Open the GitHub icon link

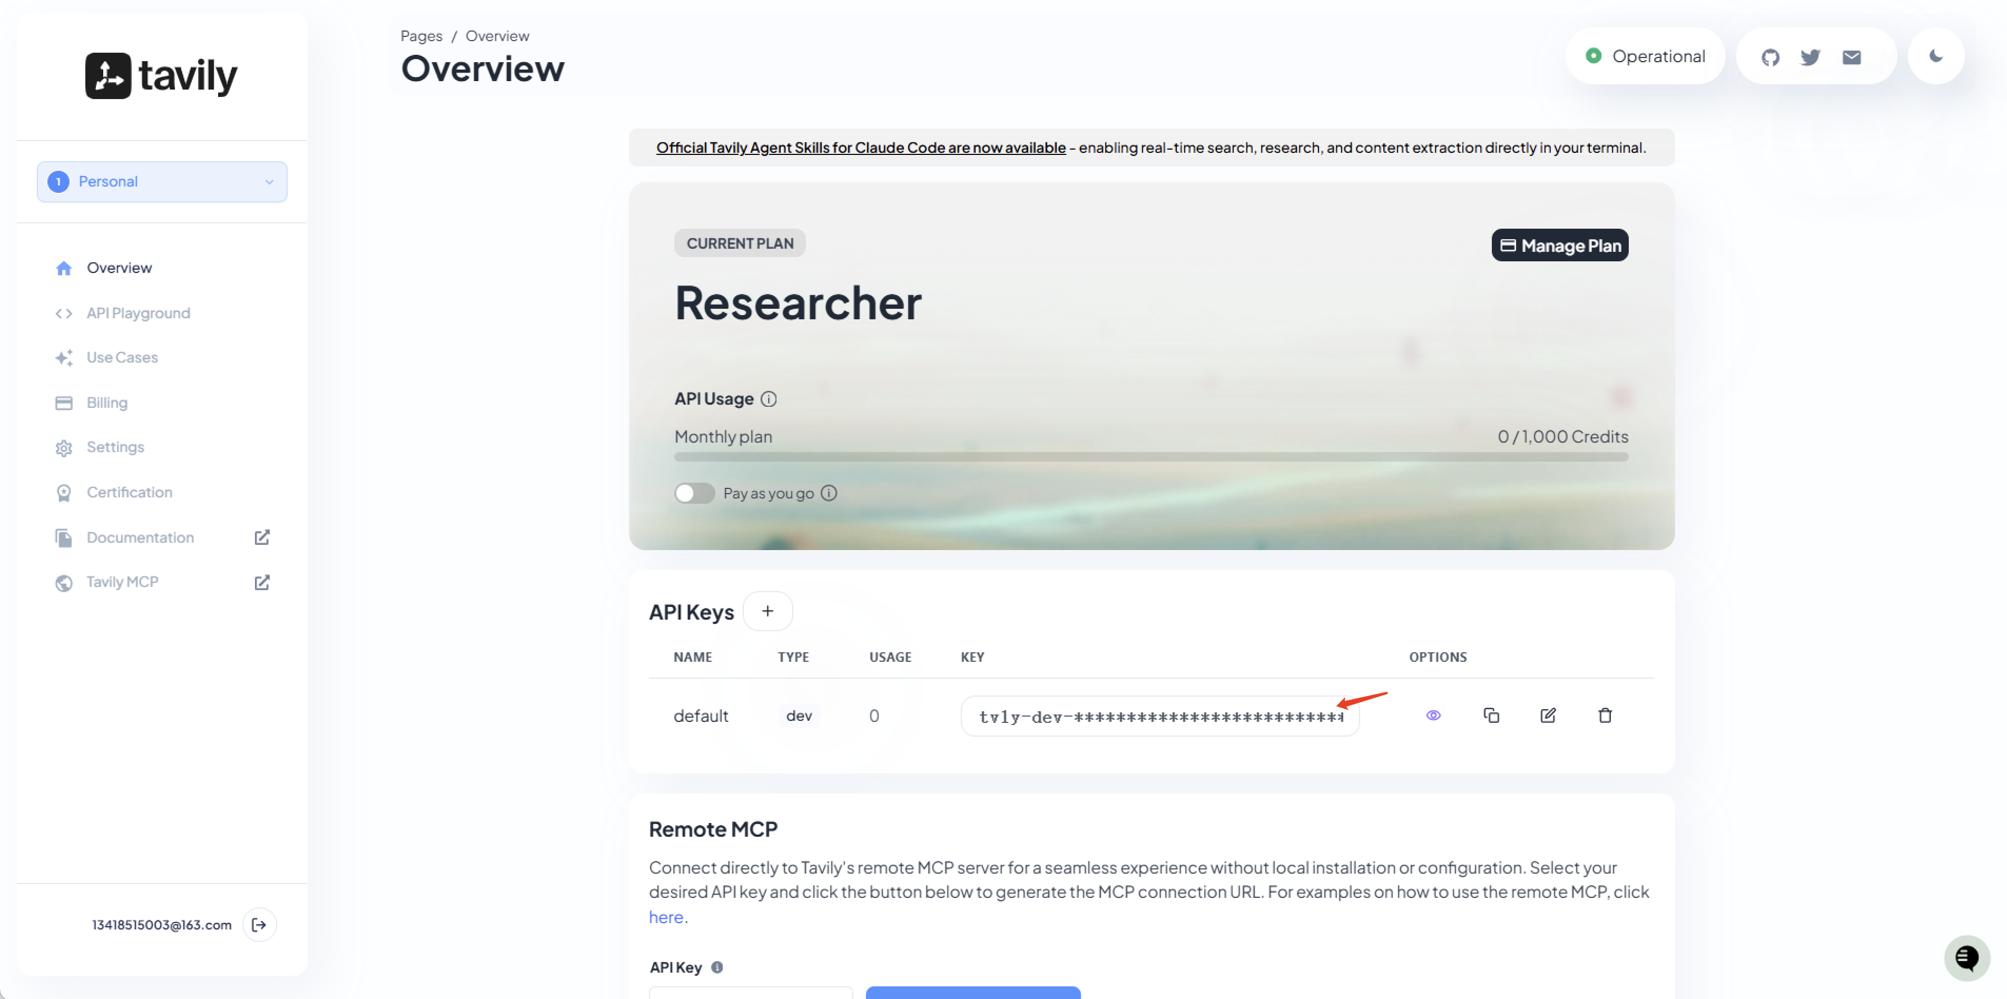click(1770, 57)
